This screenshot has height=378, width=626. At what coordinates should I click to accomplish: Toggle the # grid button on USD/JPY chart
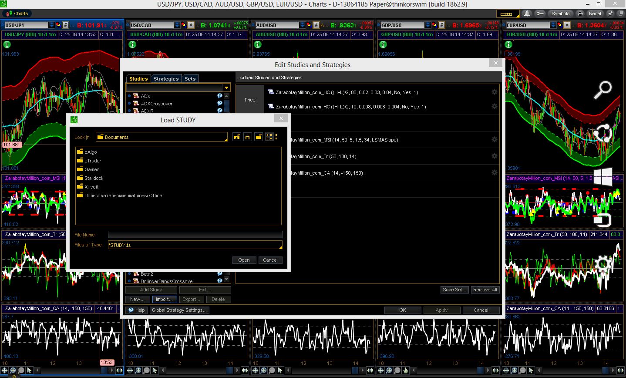click(x=65, y=25)
